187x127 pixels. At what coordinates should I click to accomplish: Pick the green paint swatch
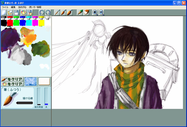tap(16, 23)
